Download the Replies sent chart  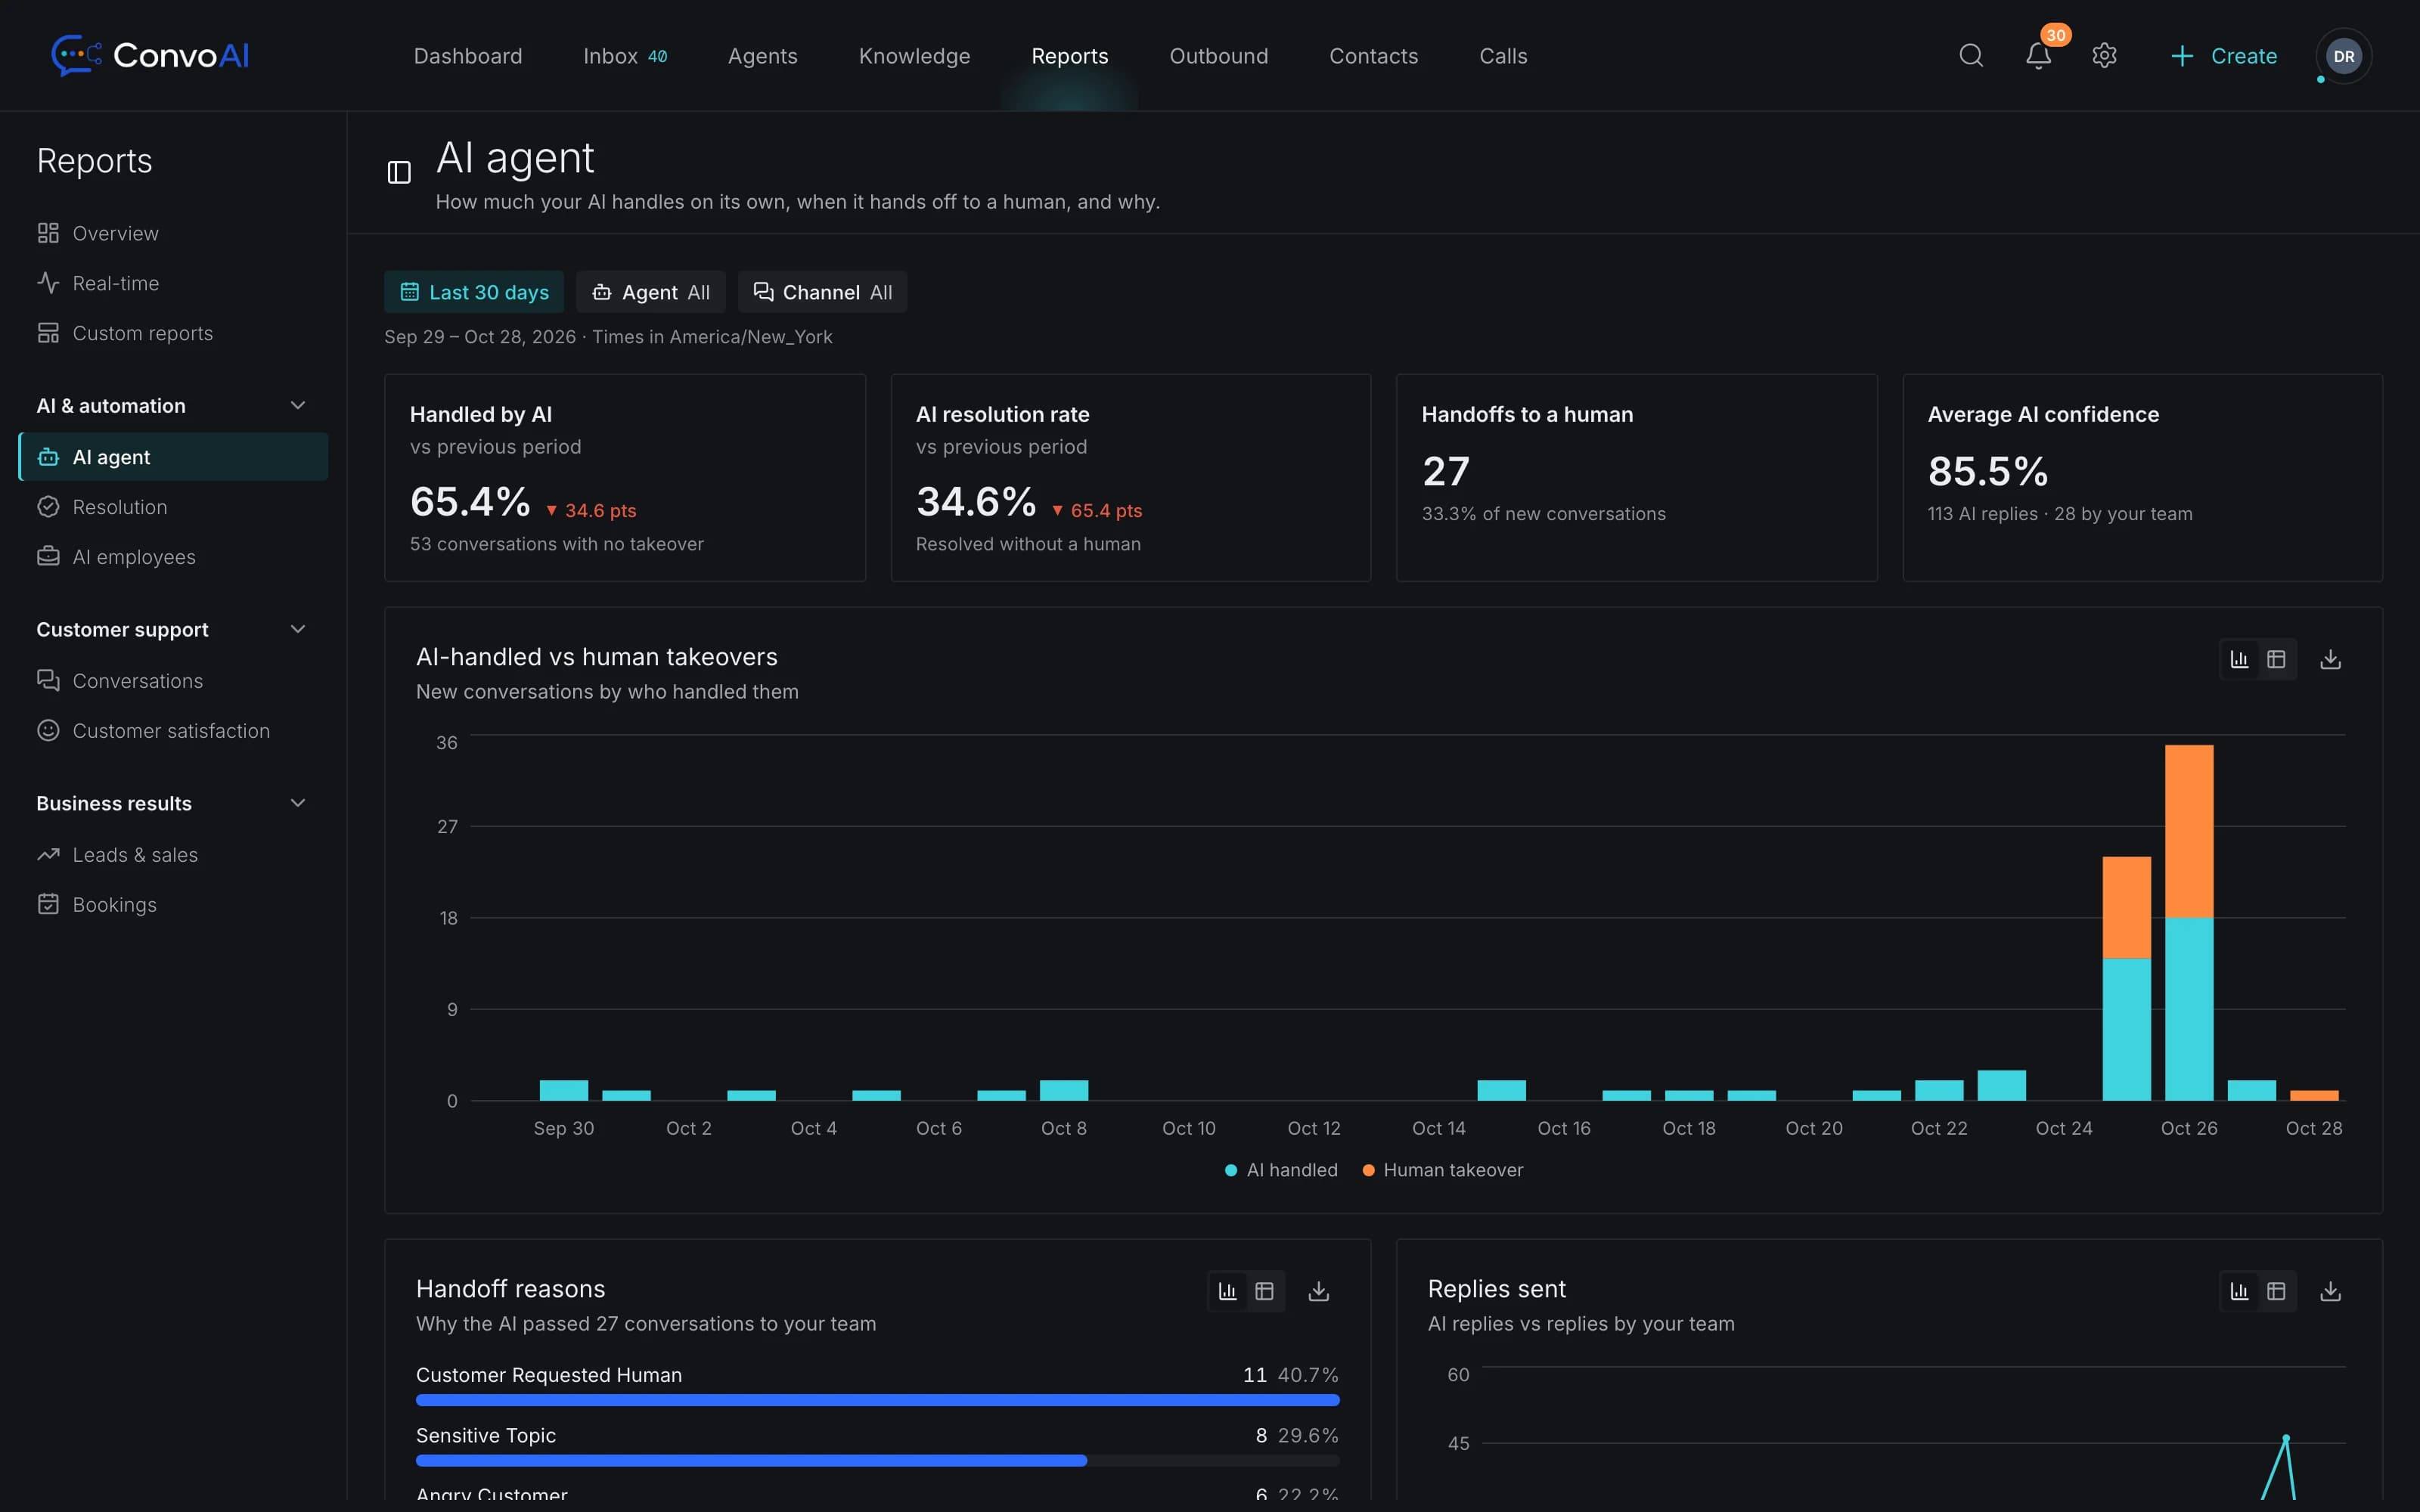[2330, 1291]
